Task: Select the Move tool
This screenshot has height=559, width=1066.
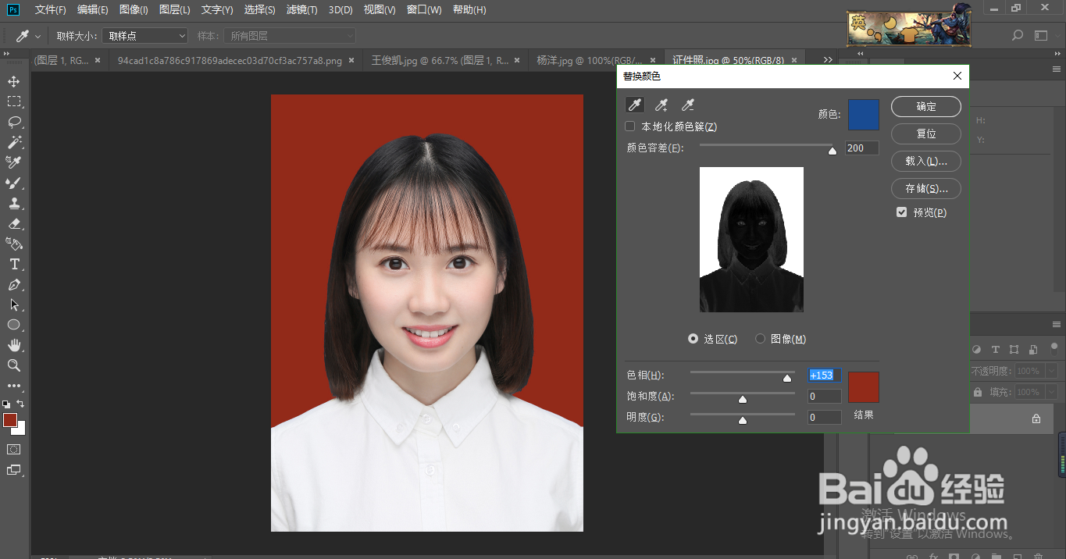Action: pyautogui.click(x=13, y=80)
